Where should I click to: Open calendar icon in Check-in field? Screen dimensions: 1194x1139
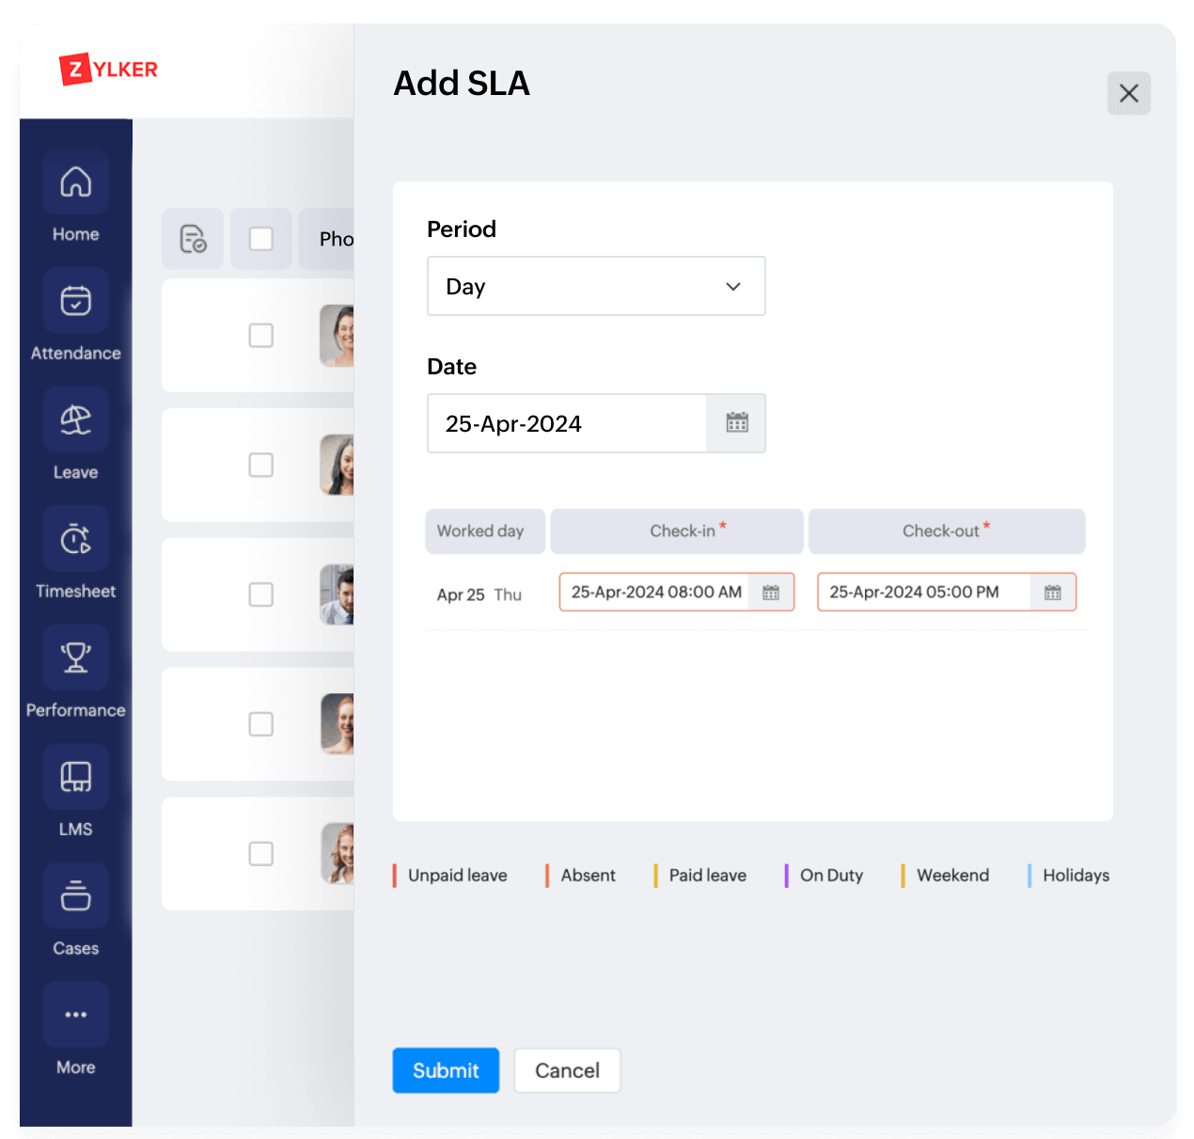point(771,593)
